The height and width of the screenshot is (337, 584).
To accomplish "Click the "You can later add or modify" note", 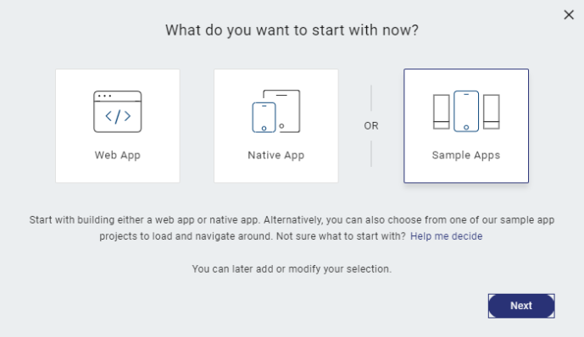I will click(292, 269).
